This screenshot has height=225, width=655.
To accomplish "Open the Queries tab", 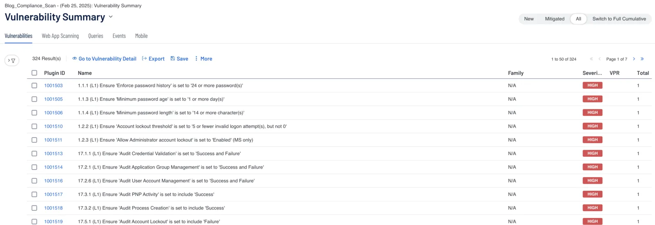I will pos(96,36).
